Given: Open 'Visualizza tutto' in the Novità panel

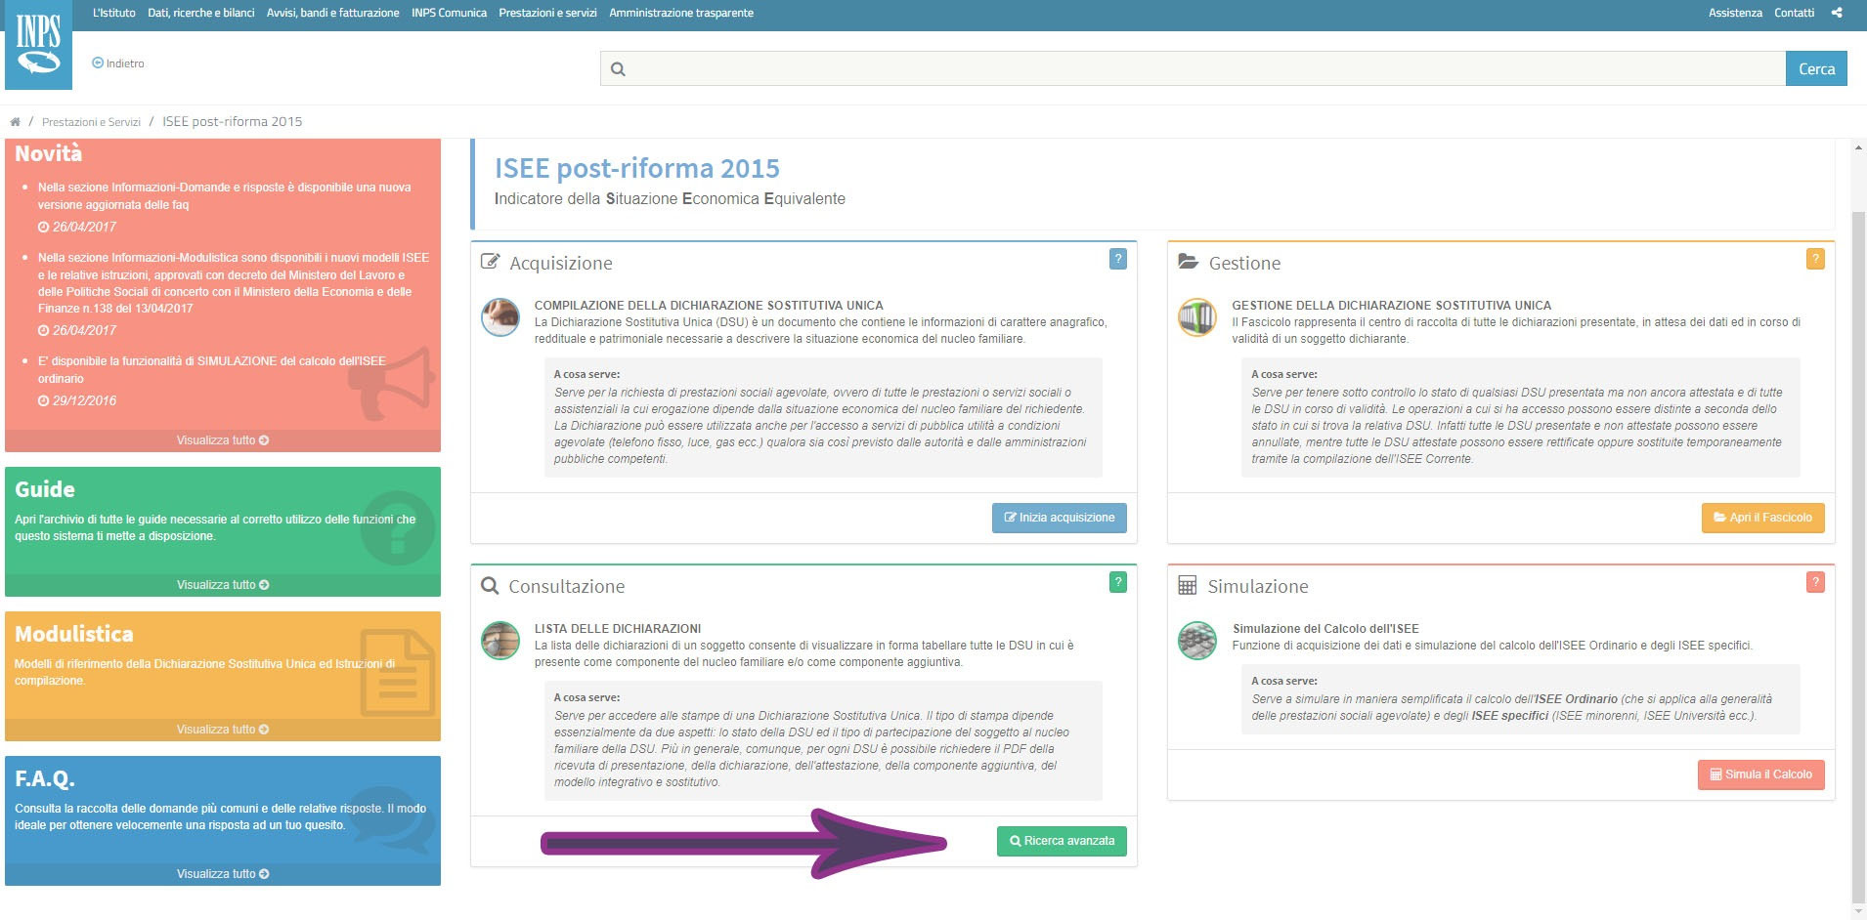Looking at the screenshot, I should (222, 439).
